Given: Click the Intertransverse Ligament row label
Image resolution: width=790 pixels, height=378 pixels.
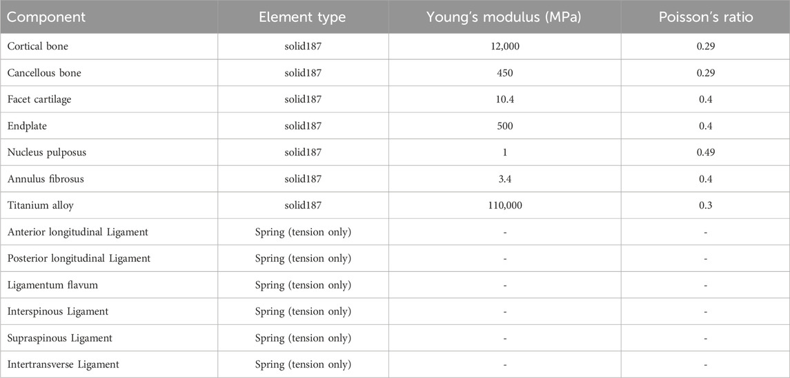Looking at the screenshot, I should point(63,364).
